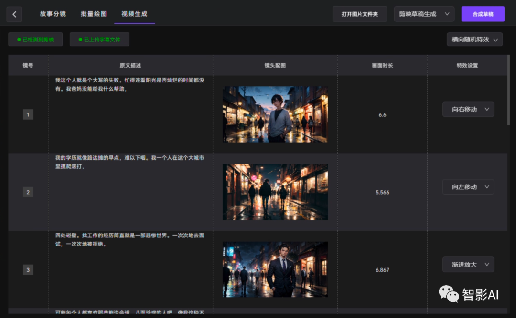The image size is (516, 318).
Task: Click the 特效设置 column header
Action: pyautogui.click(x=467, y=65)
